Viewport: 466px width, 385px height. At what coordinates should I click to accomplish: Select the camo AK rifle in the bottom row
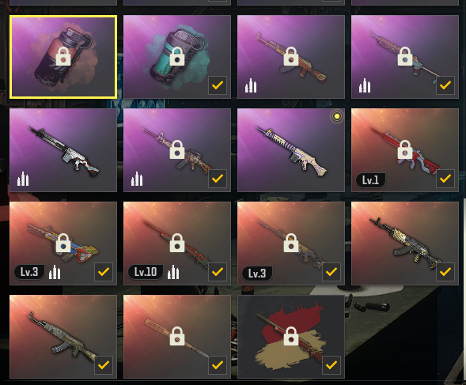tap(63, 337)
